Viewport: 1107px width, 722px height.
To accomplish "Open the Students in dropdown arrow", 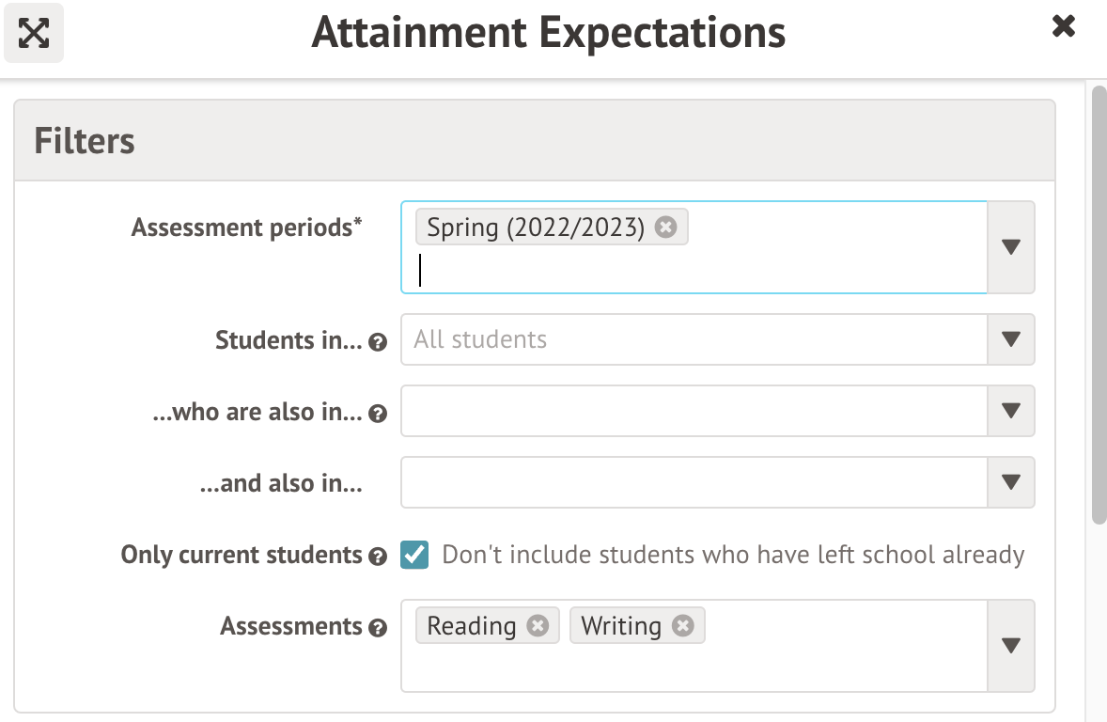I will [1011, 339].
